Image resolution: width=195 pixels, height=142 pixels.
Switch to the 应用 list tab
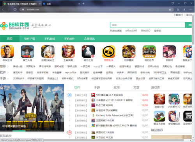pyautogui.click(x=117, y=88)
